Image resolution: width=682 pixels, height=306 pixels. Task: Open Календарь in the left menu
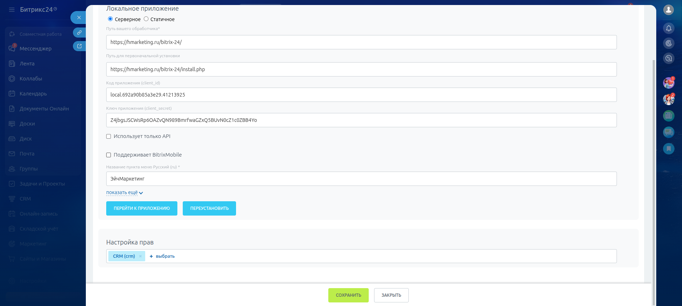(33, 94)
